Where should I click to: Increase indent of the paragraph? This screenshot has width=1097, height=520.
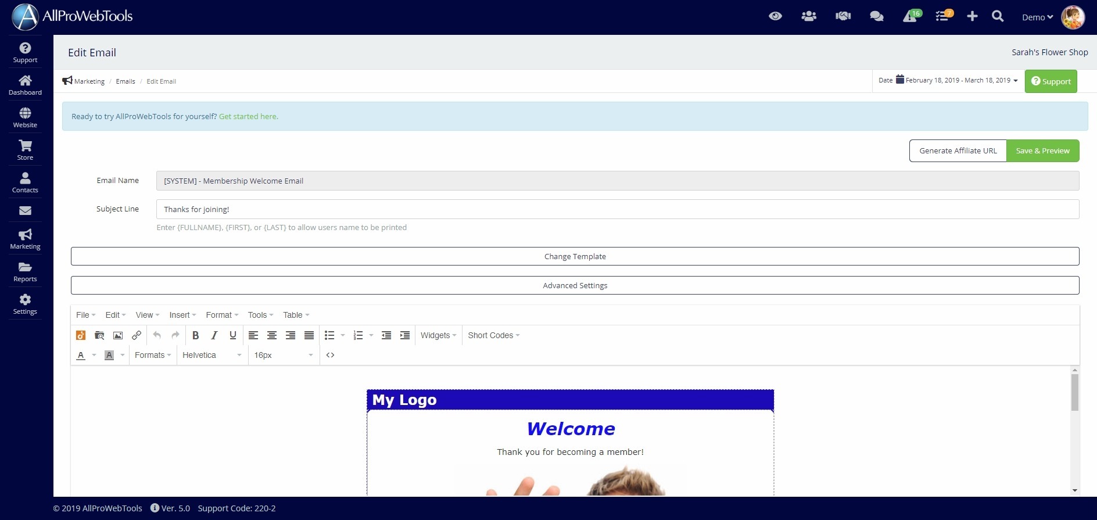coord(405,335)
